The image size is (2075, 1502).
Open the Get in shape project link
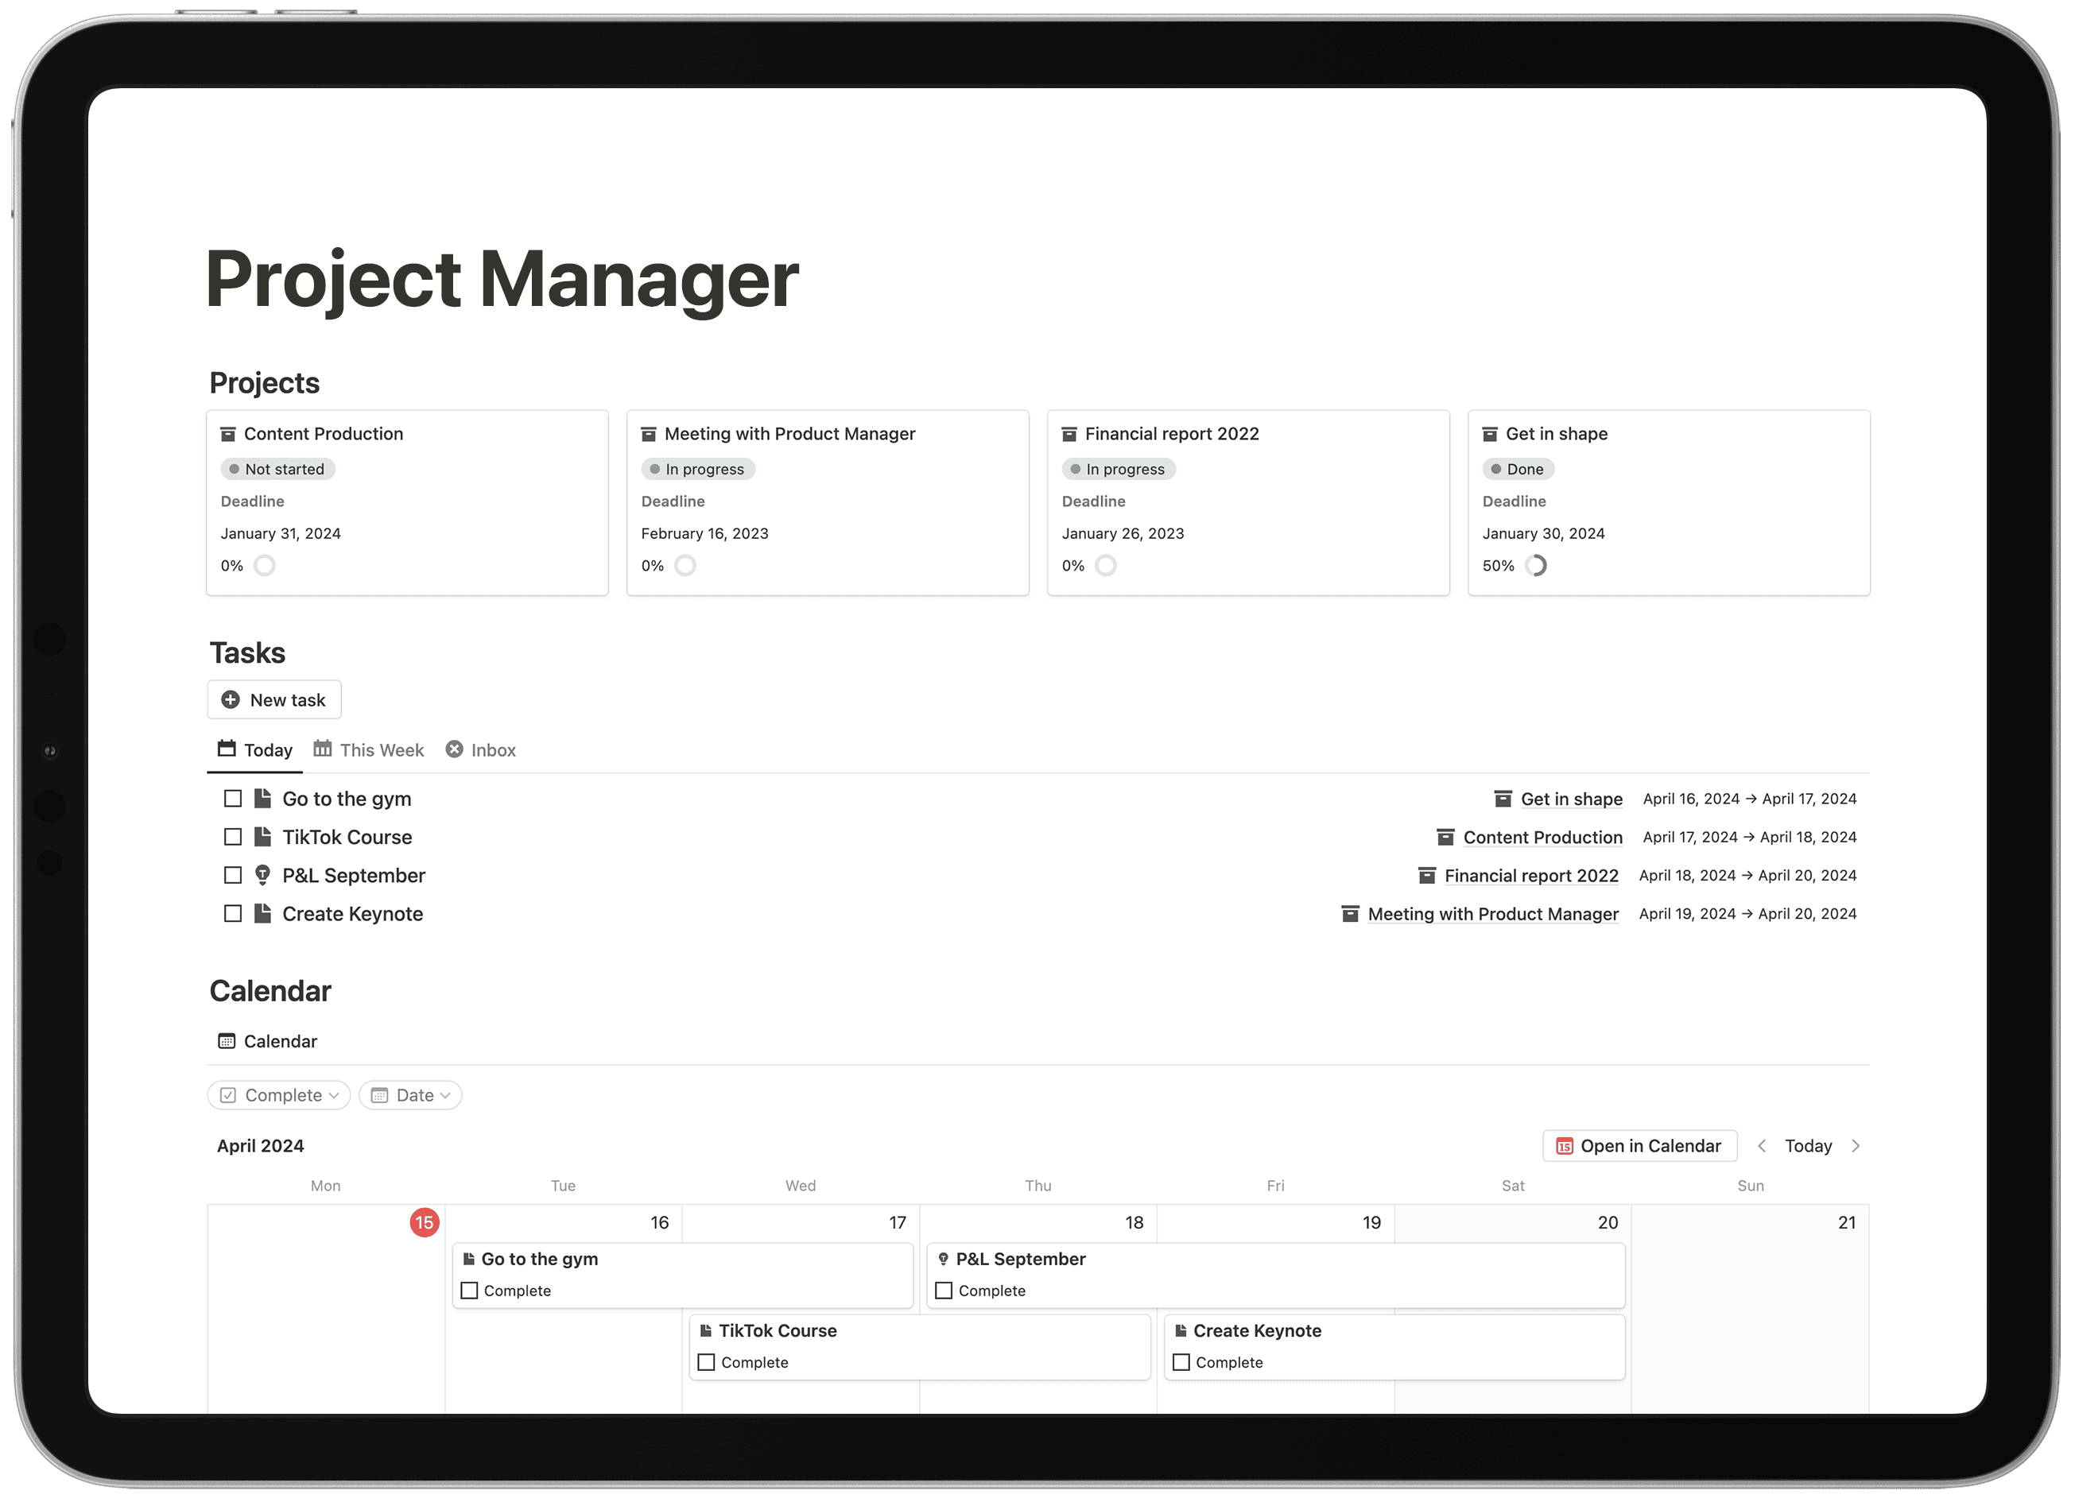1572,799
